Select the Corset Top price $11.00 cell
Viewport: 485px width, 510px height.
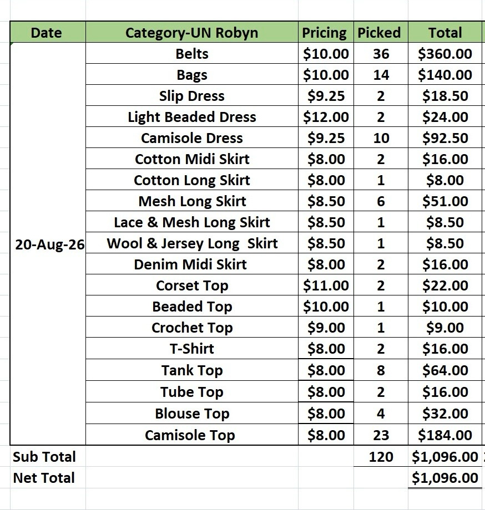point(326,285)
